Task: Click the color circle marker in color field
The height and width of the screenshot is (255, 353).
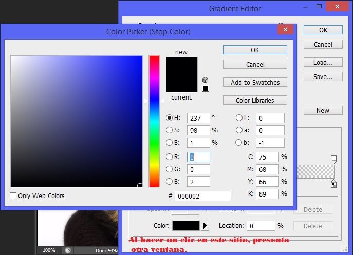Action: pos(140,185)
